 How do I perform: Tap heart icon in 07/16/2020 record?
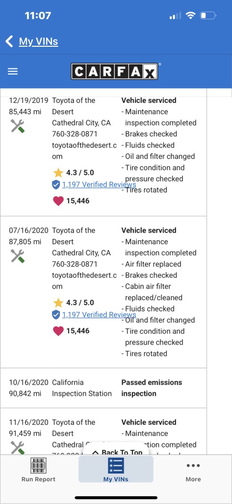[58, 331]
